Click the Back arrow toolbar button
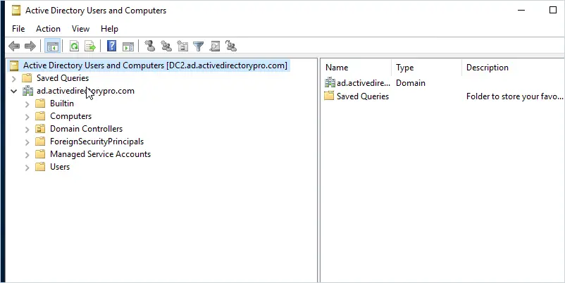Image resolution: width=565 pixels, height=283 pixels. pos(14,46)
